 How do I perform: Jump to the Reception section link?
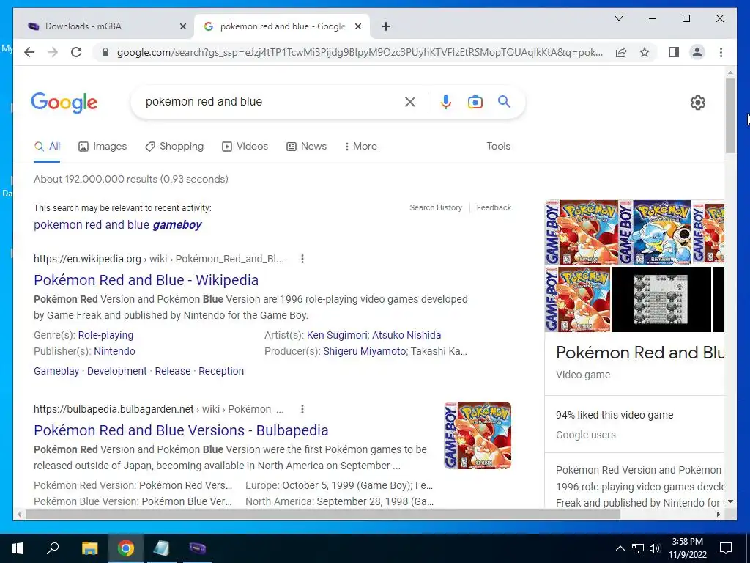pos(221,371)
